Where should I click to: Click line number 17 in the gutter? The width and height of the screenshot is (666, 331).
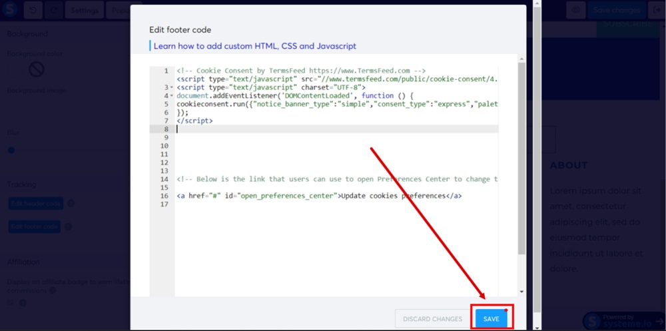(165, 204)
